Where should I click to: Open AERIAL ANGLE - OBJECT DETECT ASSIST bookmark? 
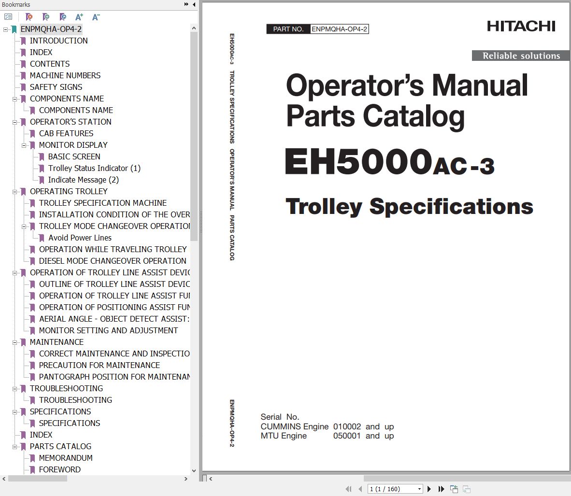114,319
